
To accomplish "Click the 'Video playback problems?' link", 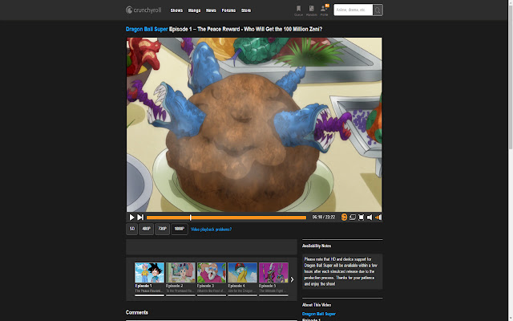I will click(211, 230).
